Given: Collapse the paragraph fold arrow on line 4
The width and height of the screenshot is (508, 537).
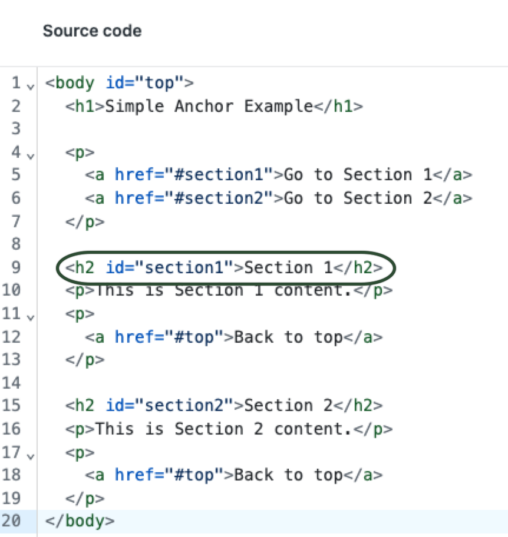Looking at the screenshot, I should [31, 156].
